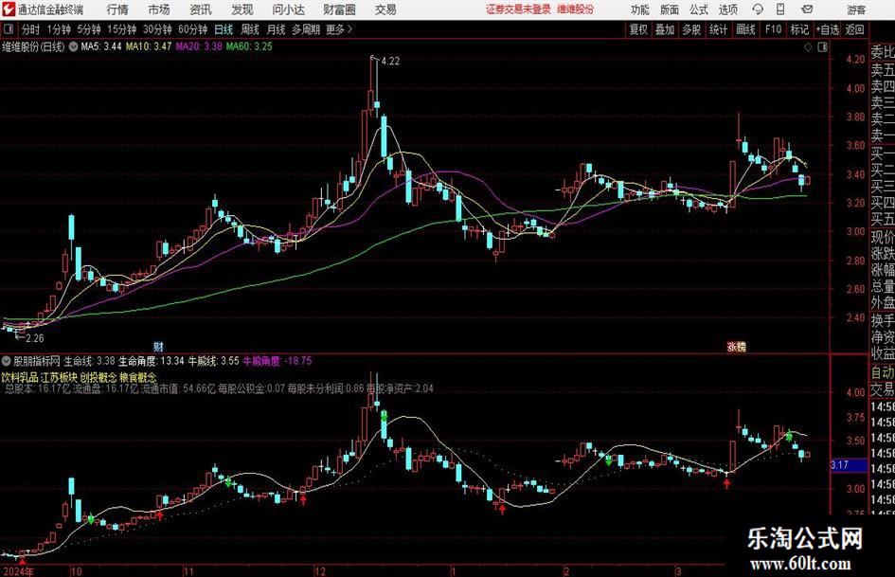This screenshot has height=577, width=895.
Task: Click the 创投概念 concept tag
Action: (x=98, y=378)
